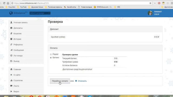The width and height of the screenshot is (173, 97).
Task: Open the Новая вкладка bookmark
Action: 85,7
